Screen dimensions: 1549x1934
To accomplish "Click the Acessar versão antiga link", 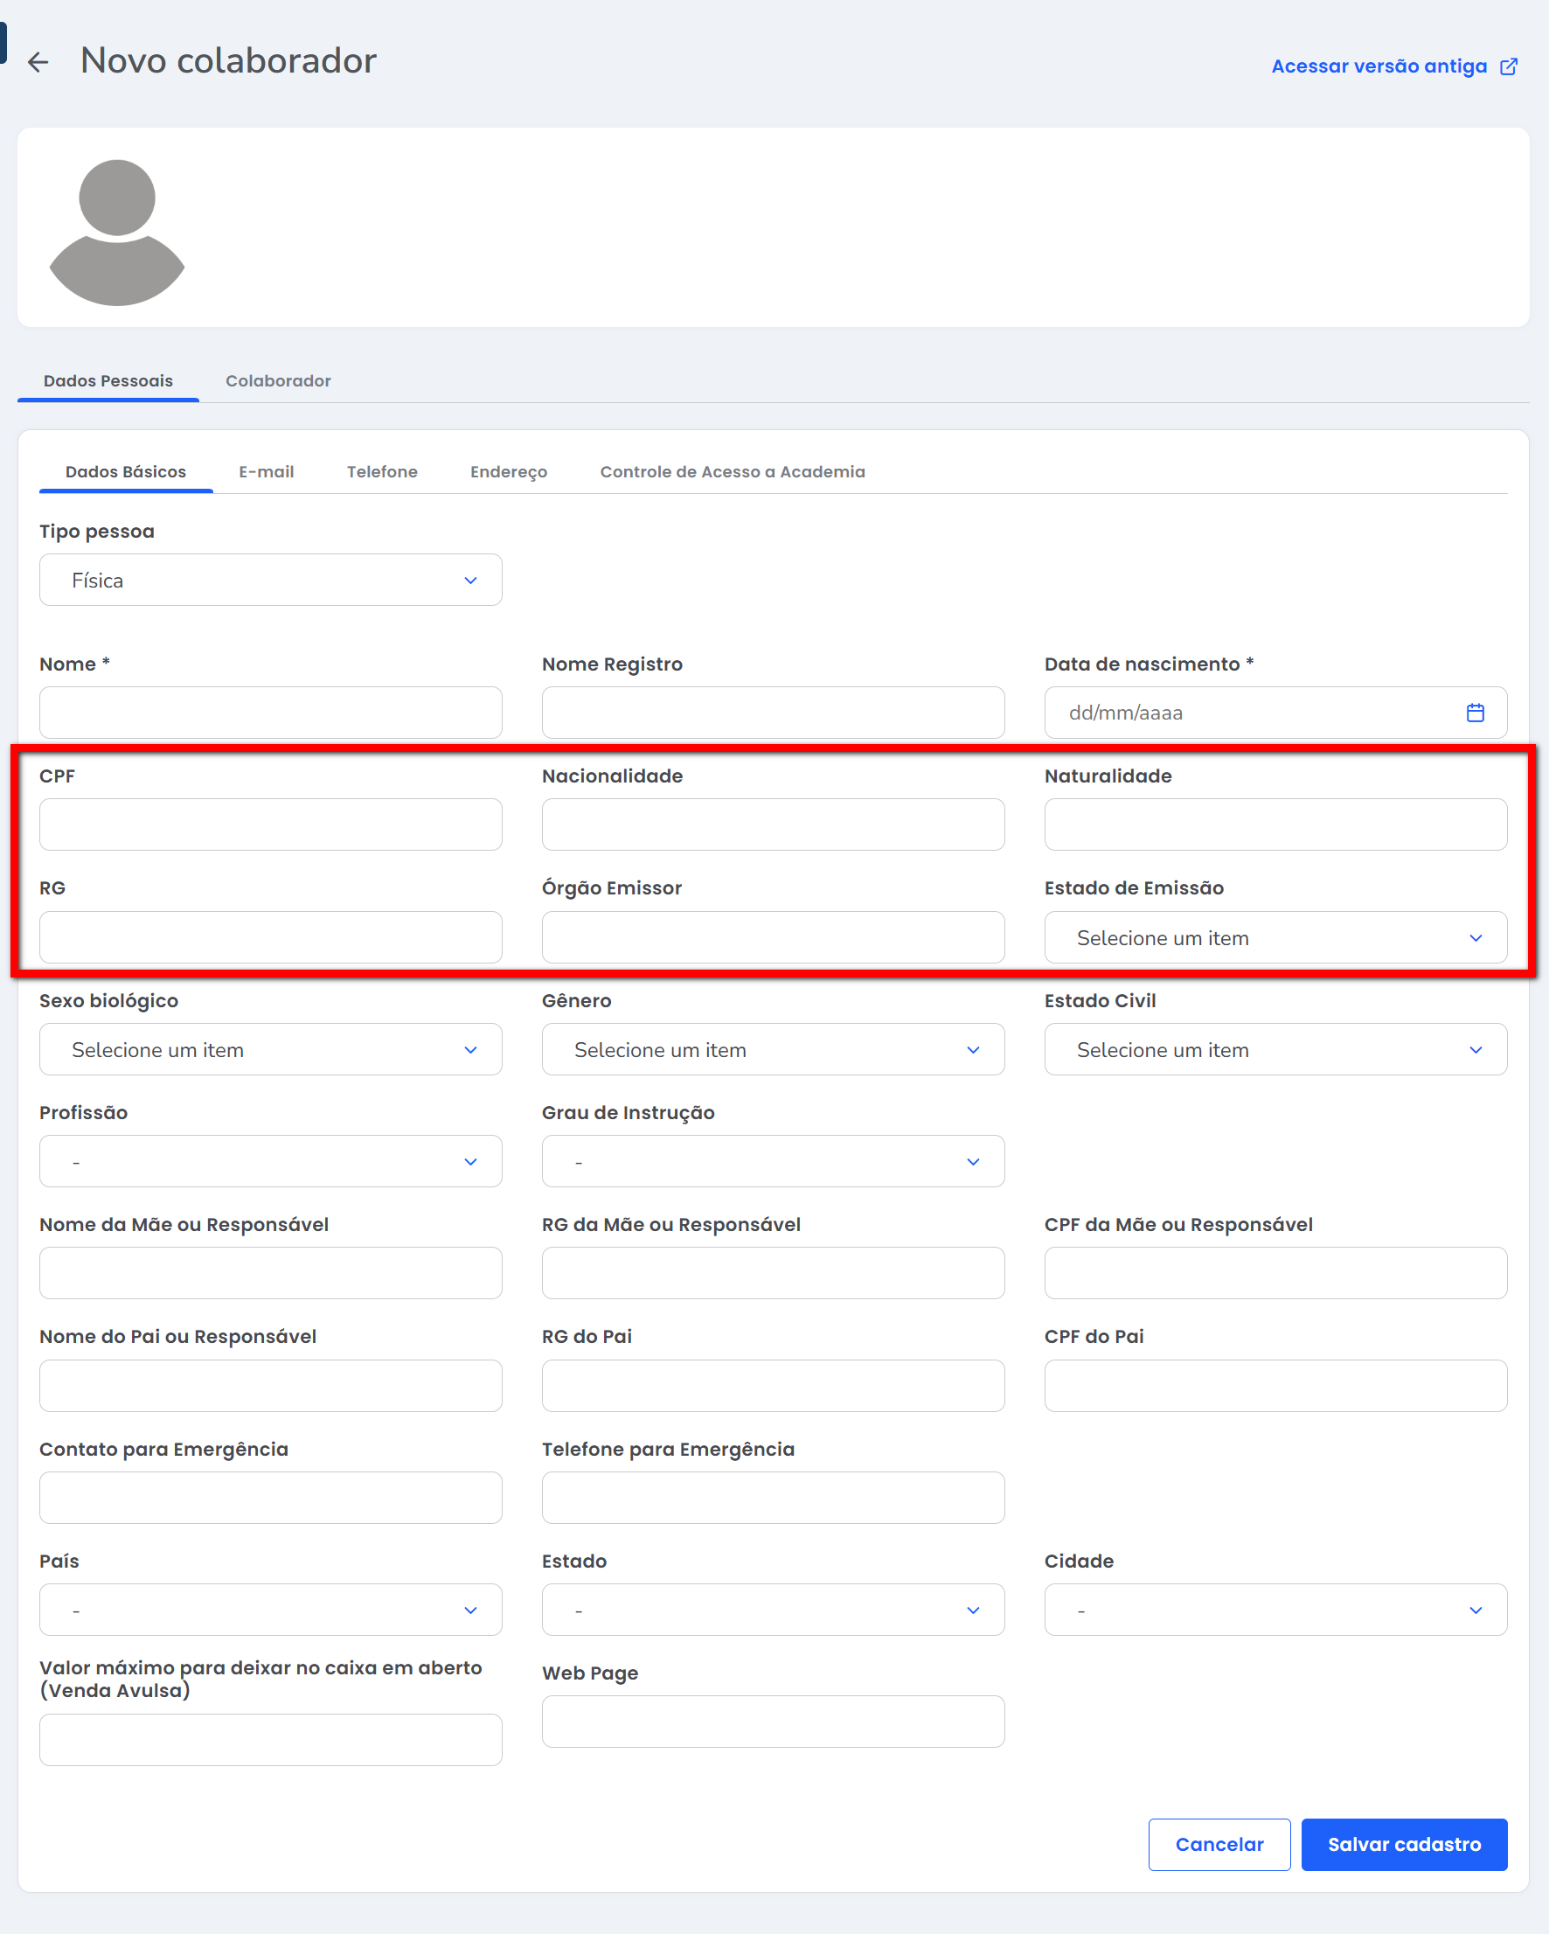I will point(1379,66).
